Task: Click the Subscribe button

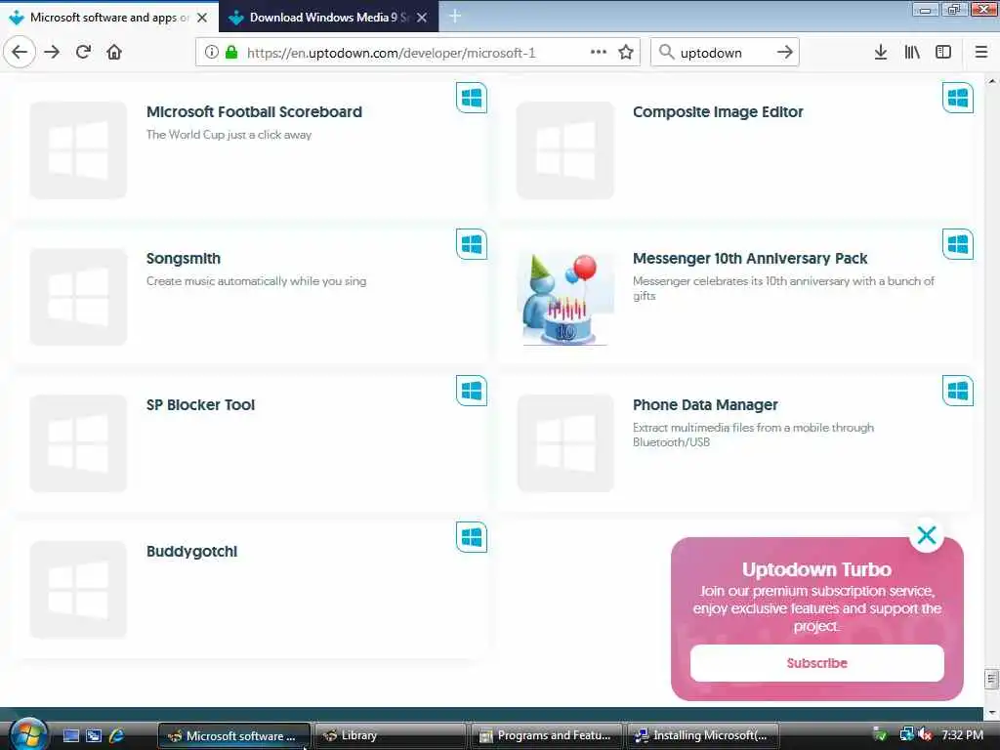Action: (x=817, y=663)
